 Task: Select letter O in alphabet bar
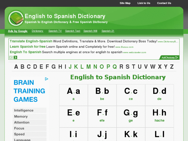tap(102, 66)
